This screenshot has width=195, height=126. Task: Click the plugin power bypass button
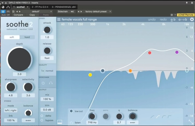(3, 12)
